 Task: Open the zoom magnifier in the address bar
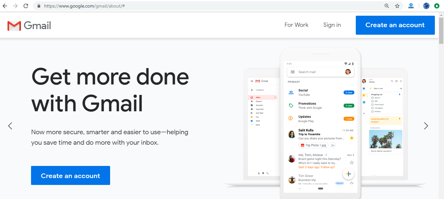tap(387, 6)
